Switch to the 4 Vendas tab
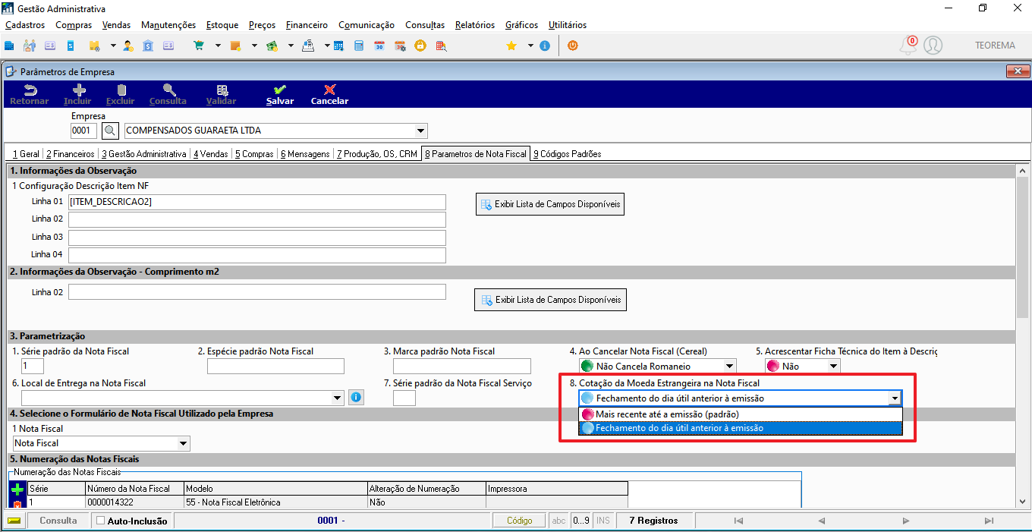Viewport: 1032px width, 532px height. (210, 153)
